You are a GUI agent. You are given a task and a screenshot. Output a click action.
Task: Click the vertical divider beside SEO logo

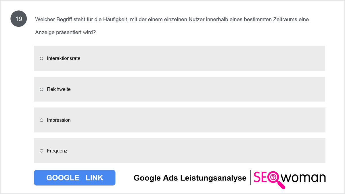[x=250, y=177]
